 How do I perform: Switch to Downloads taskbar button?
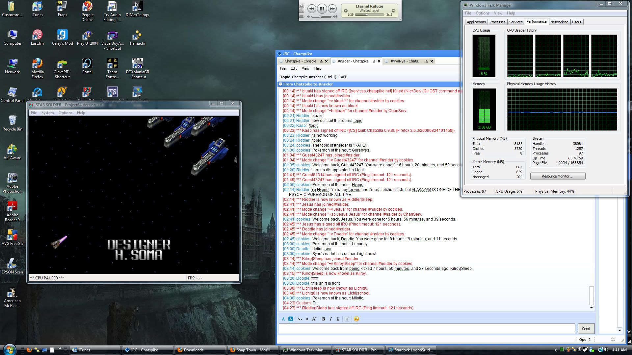click(200, 350)
